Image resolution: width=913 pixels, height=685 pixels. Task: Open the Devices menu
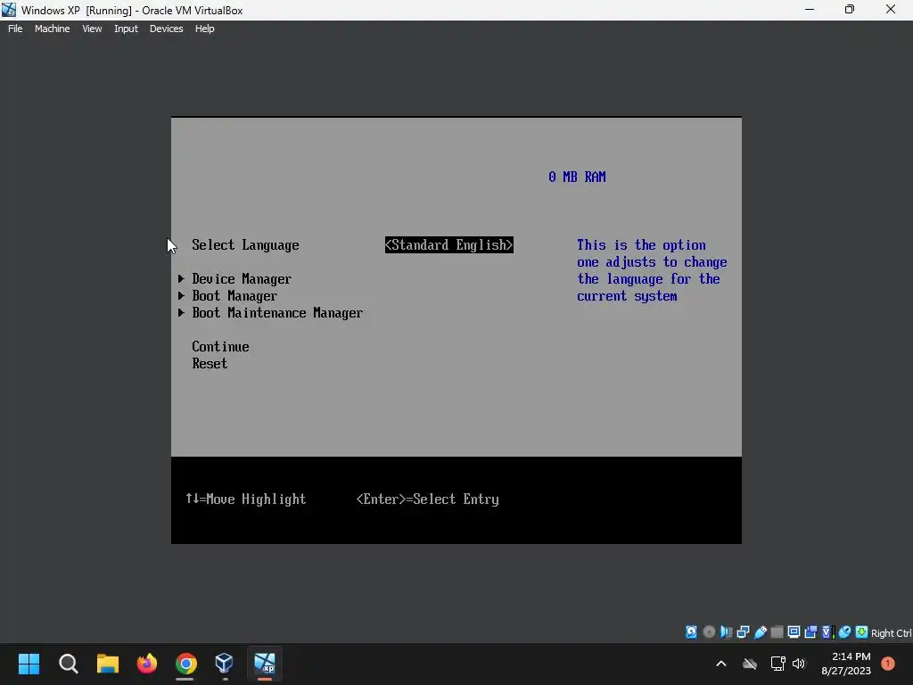click(166, 29)
